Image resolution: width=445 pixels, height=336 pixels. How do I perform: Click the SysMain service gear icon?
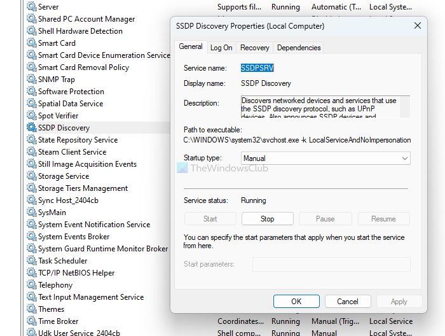(x=31, y=213)
